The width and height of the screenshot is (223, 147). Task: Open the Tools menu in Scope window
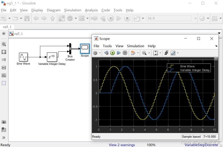click(x=107, y=46)
